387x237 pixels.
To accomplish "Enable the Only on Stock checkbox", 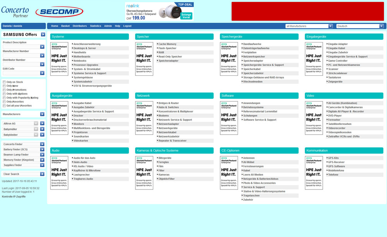I will (x=4, y=82).
